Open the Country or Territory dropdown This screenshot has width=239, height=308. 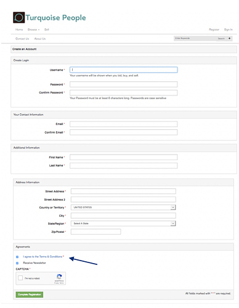point(123,208)
